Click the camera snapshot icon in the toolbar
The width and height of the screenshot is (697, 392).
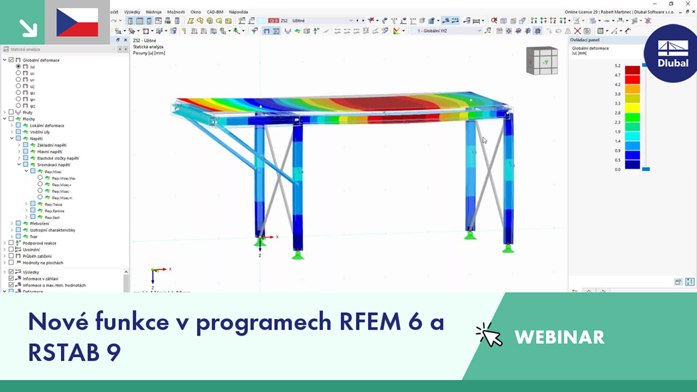pos(588,31)
